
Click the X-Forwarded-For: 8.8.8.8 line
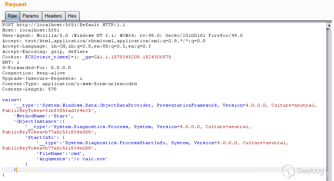pyautogui.click(x=37, y=68)
